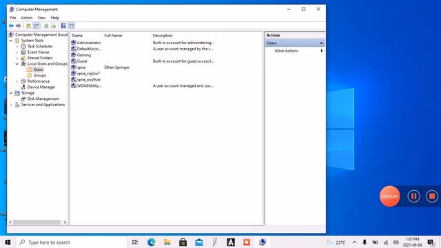This screenshot has width=441, height=248.
Task: Collapse Local Users and Groups node
Action: tap(17, 64)
